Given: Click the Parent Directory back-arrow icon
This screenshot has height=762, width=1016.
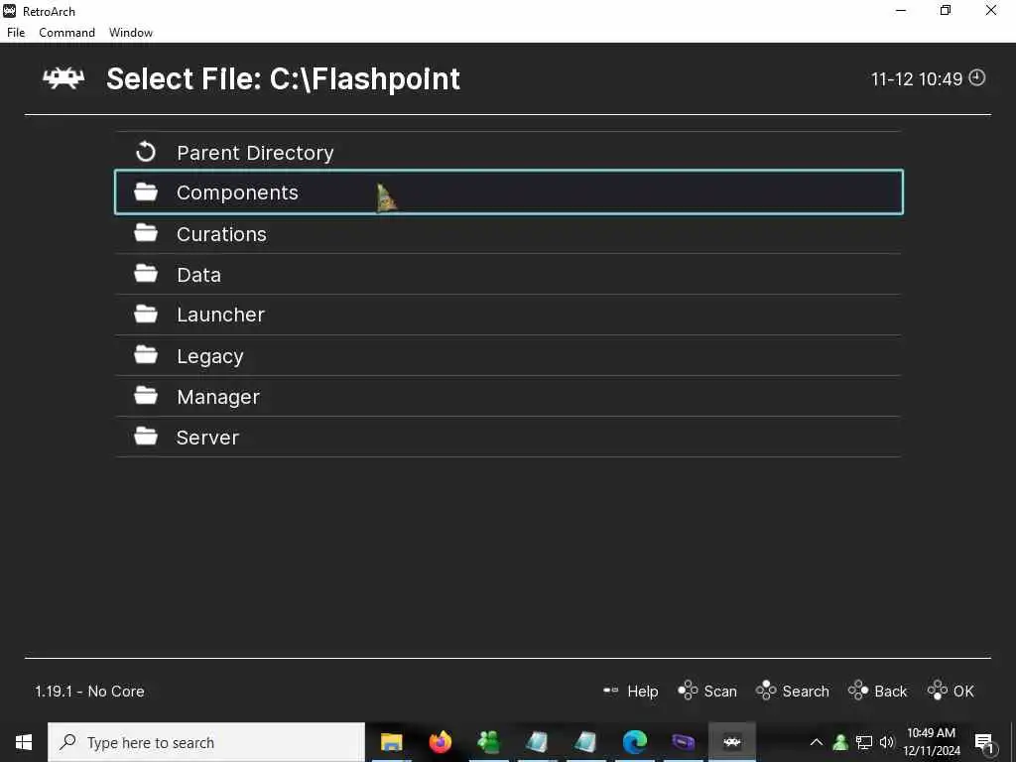Looking at the screenshot, I should pyautogui.click(x=146, y=152).
